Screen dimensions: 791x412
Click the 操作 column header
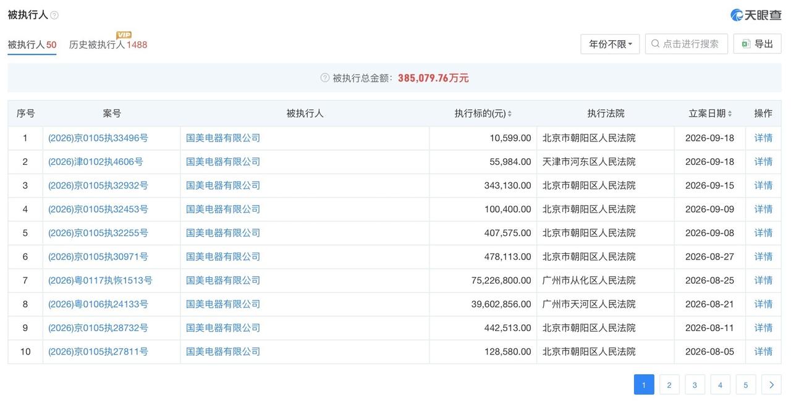click(x=763, y=114)
